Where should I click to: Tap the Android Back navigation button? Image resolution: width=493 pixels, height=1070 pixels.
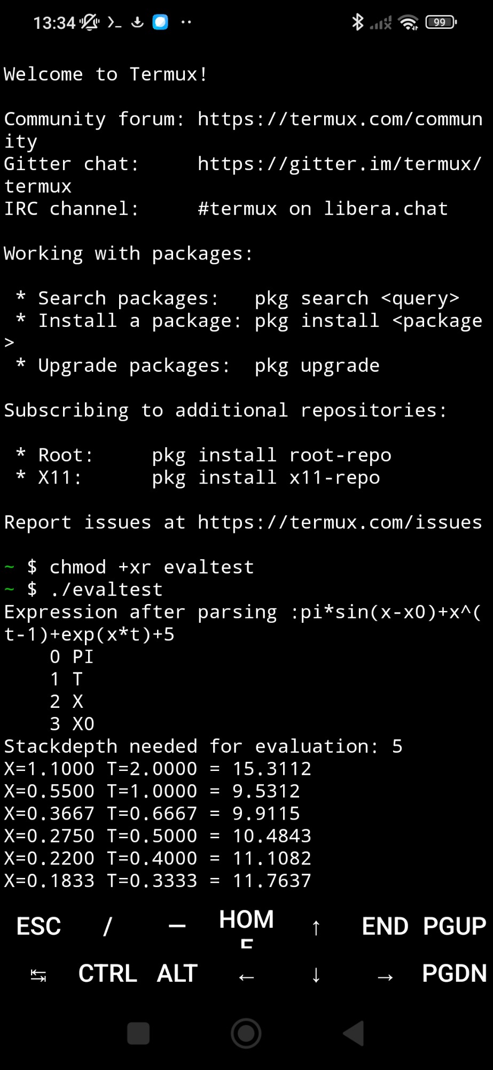coord(354,1033)
